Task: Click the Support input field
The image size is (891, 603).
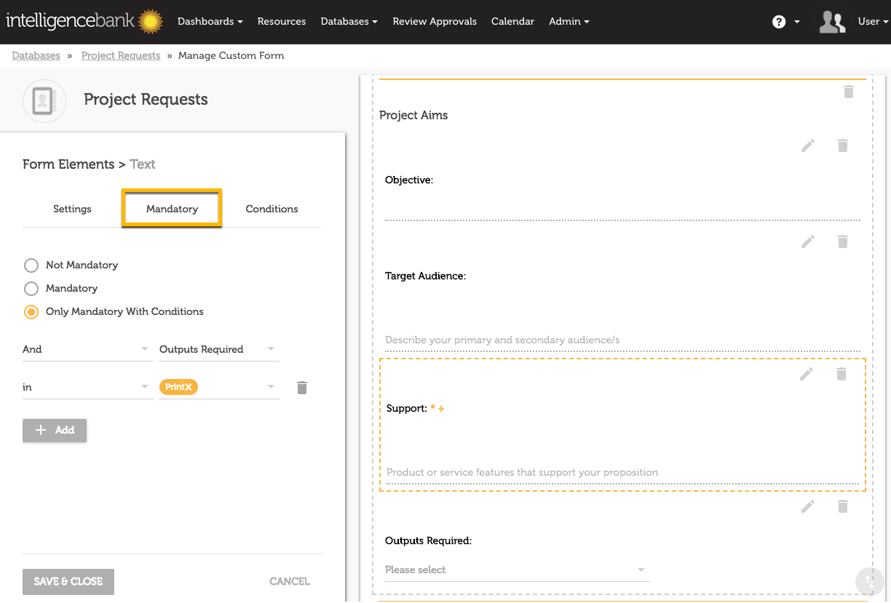Action: 622,472
